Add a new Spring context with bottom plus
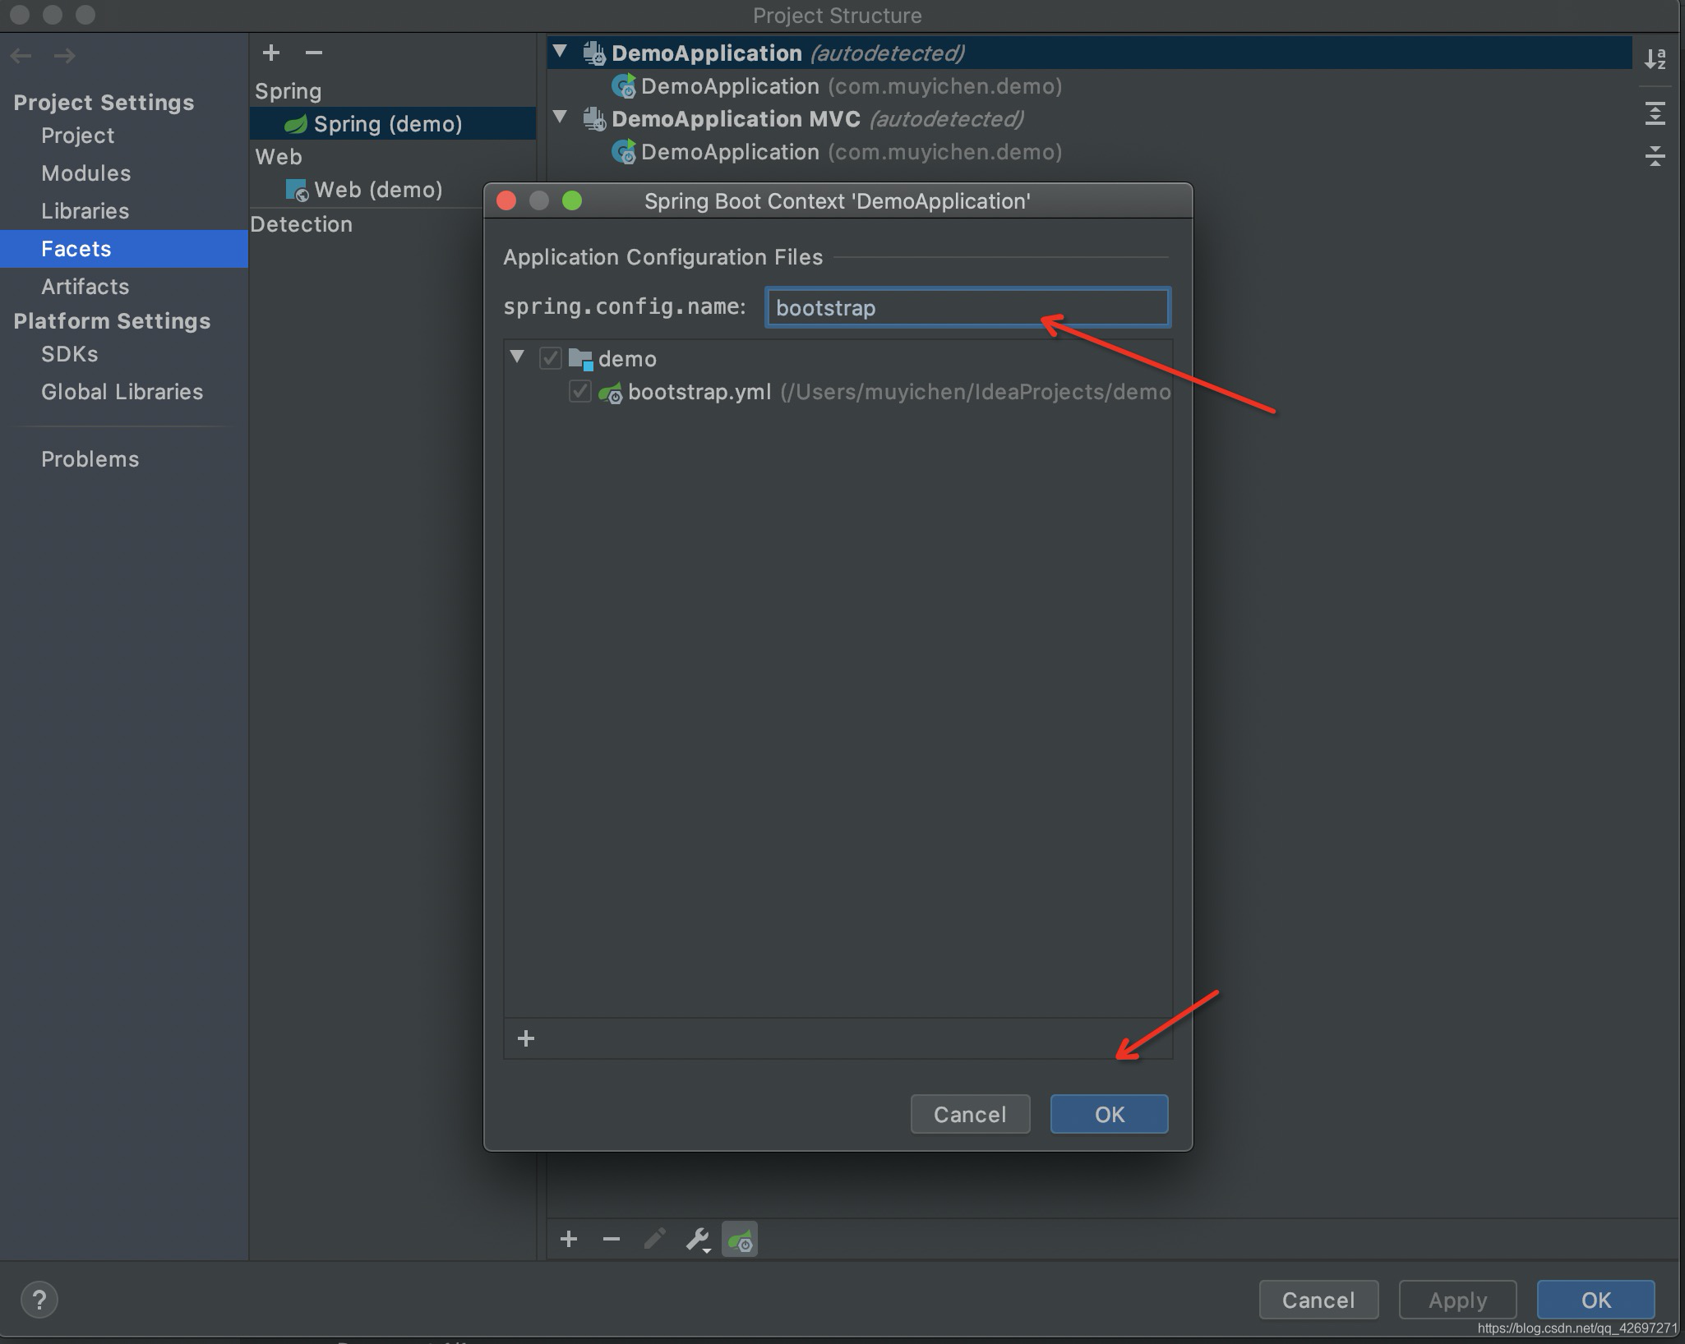The width and height of the screenshot is (1685, 1344). (569, 1239)
